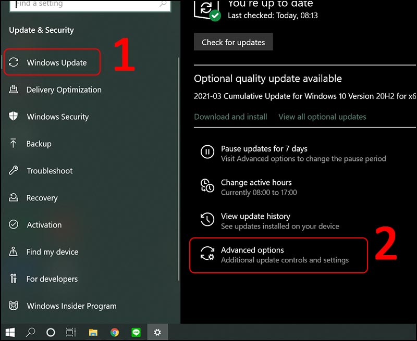Viewport: 417px width, 341px height.
Task: Open the Start menu
Action: [x=10, y=332]
